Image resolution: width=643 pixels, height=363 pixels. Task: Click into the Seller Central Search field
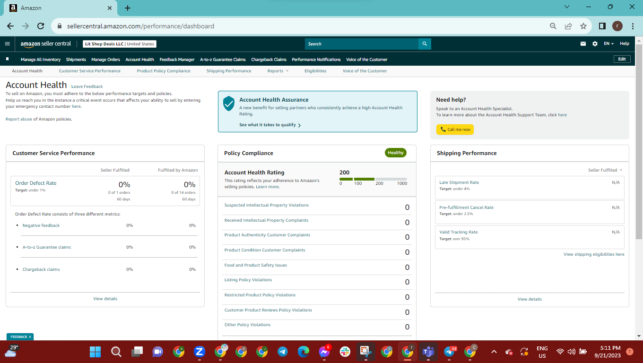coord(362,44)
